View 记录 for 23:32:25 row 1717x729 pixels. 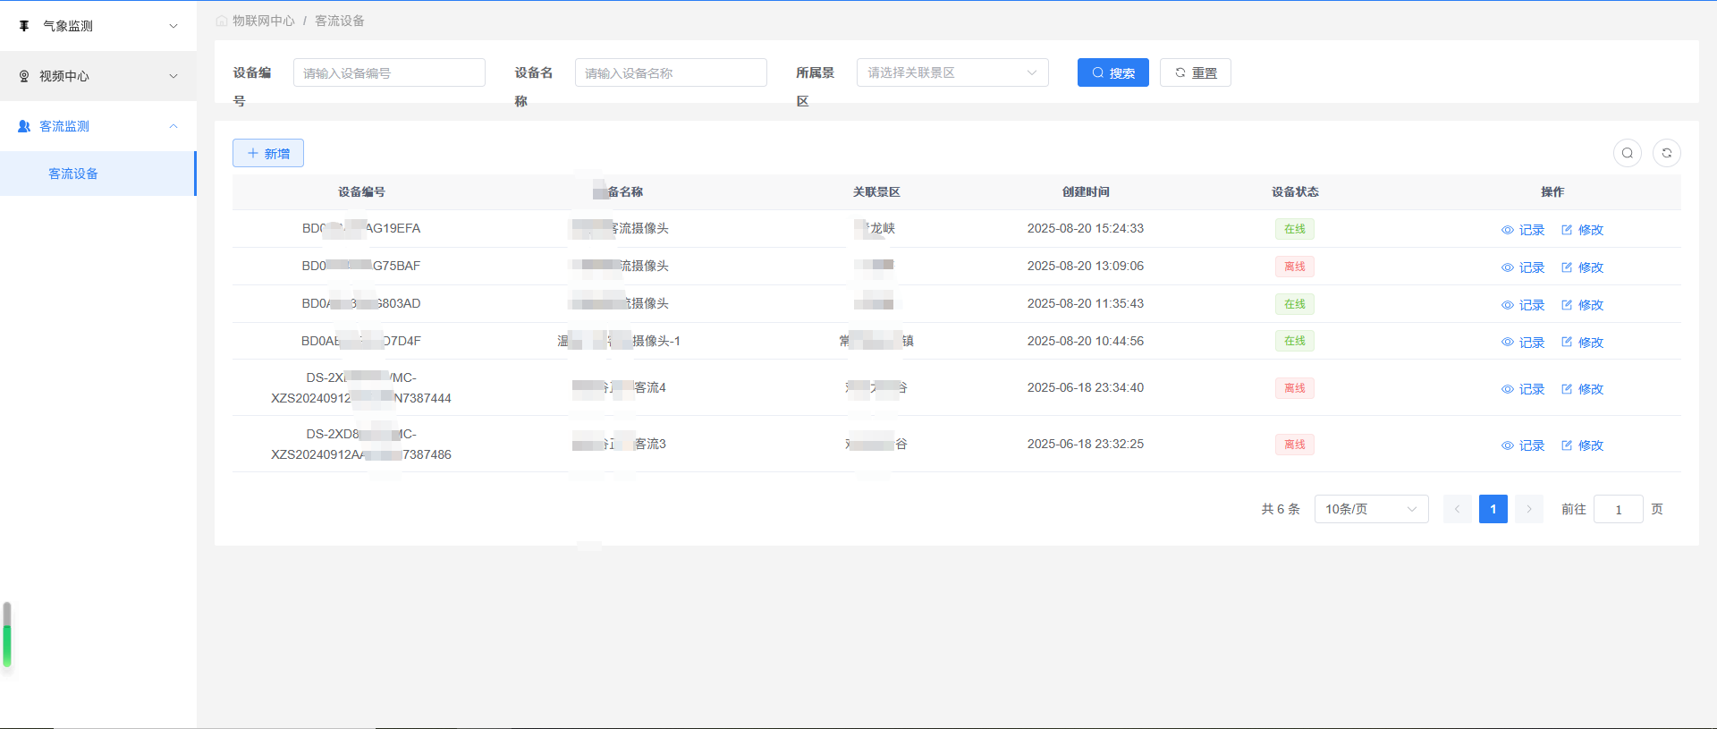1523,445
